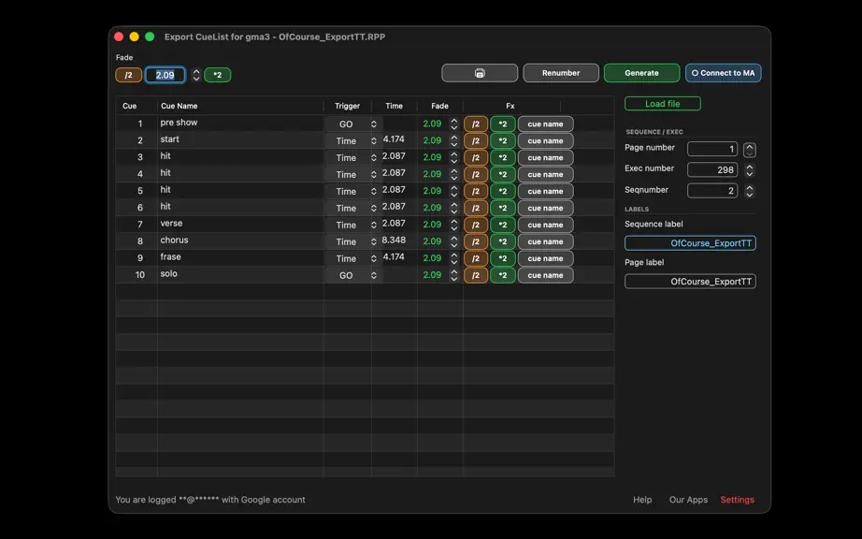Click cue name button in chorus row
Image resolution: width=862 pixels, height=539 pixels.
click(x=545, y=241)
